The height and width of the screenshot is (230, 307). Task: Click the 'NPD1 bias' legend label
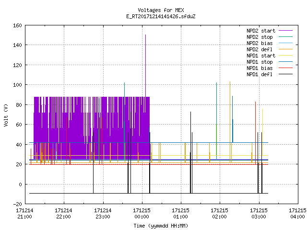point(260,68)
